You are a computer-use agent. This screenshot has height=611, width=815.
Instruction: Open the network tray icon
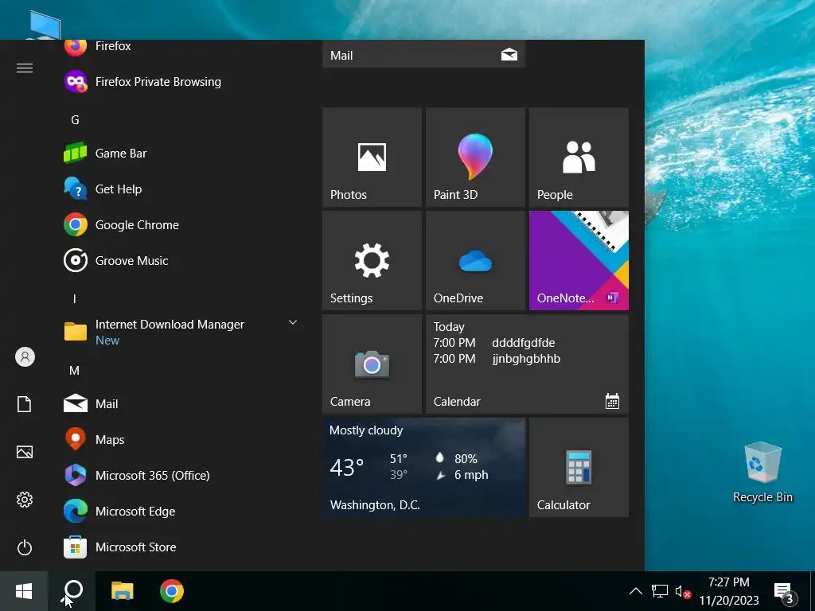pyautogui.click(x=660, y=591)
